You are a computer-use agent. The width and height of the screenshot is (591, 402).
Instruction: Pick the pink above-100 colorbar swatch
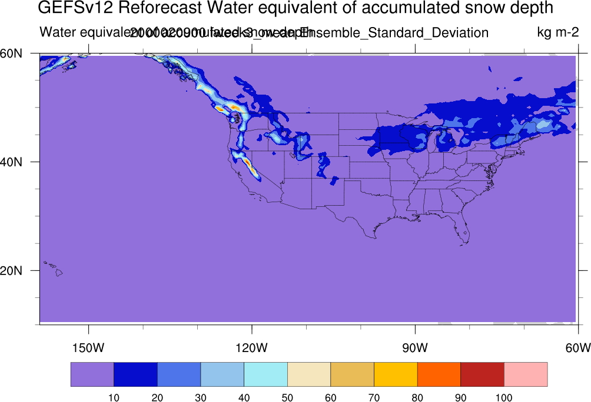coord(526,374)
